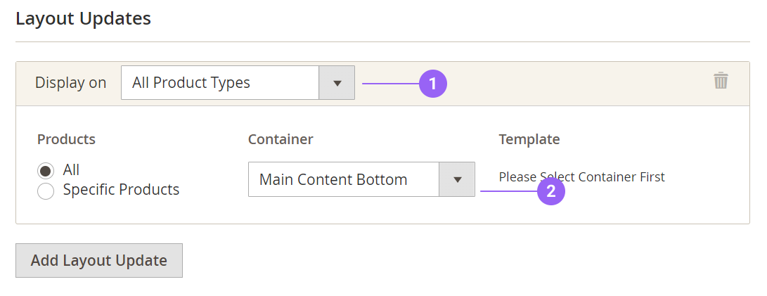Click the Products field label
This screenshot has height=296, width=767.
66,139
